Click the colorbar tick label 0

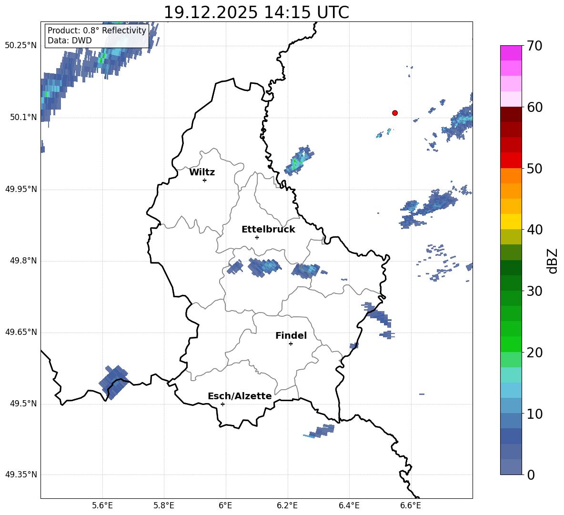tap(531, 475)
